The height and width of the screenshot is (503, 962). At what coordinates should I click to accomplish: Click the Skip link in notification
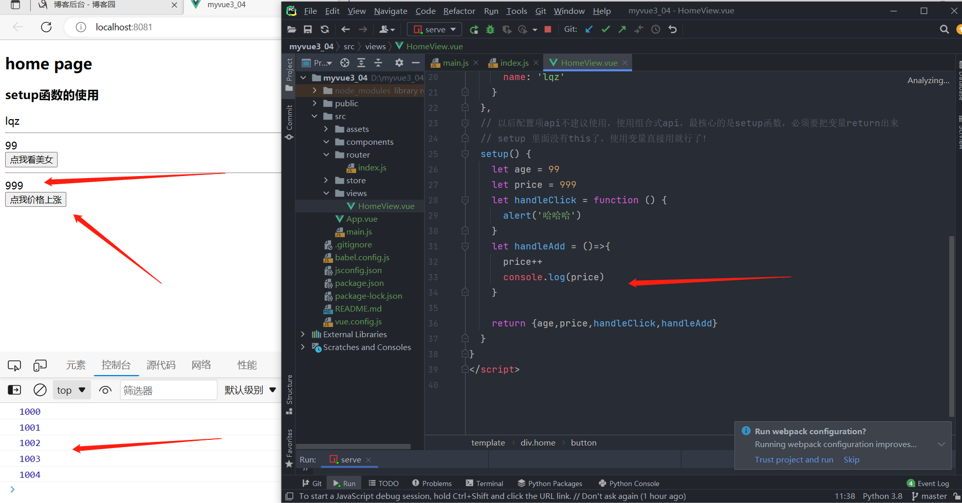pos(852,460)
